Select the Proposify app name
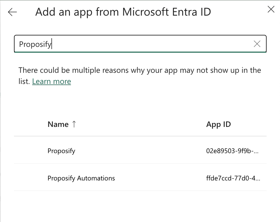280x222 pixels. 61,151
